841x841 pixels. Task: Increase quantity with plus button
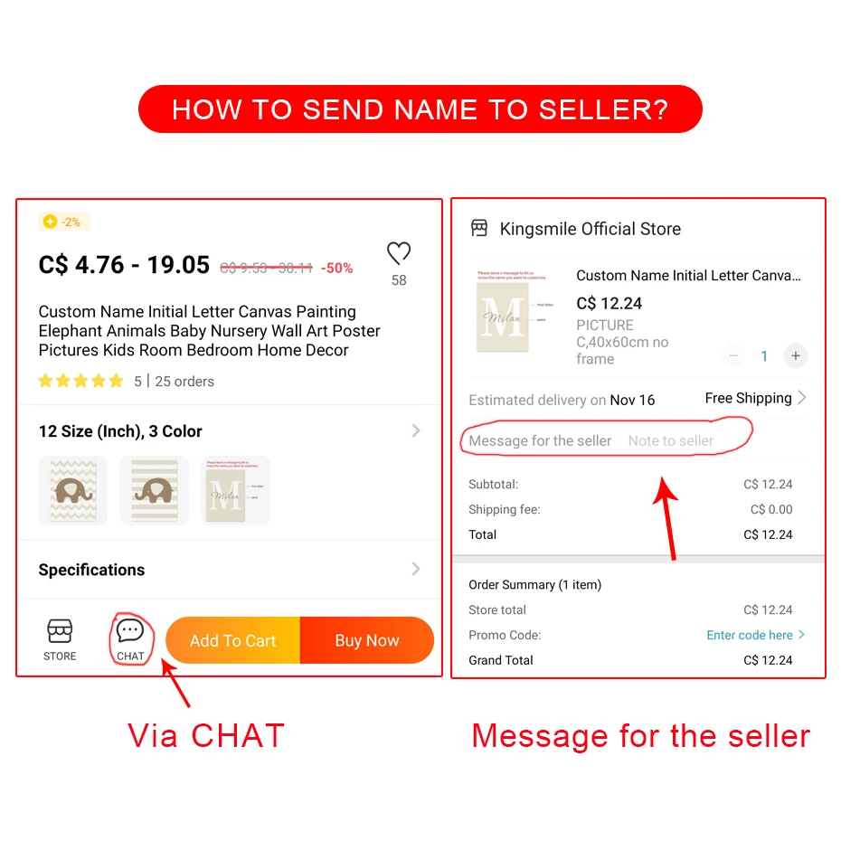point(796,355)
